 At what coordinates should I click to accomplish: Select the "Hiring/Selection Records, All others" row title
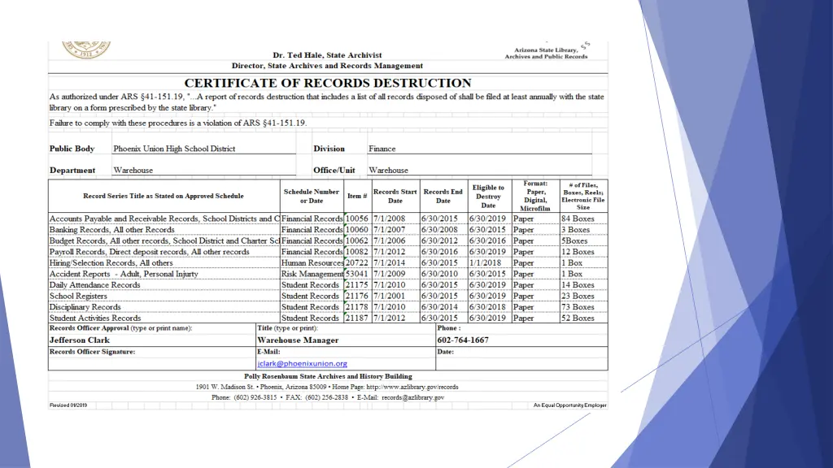coord(111,263)
